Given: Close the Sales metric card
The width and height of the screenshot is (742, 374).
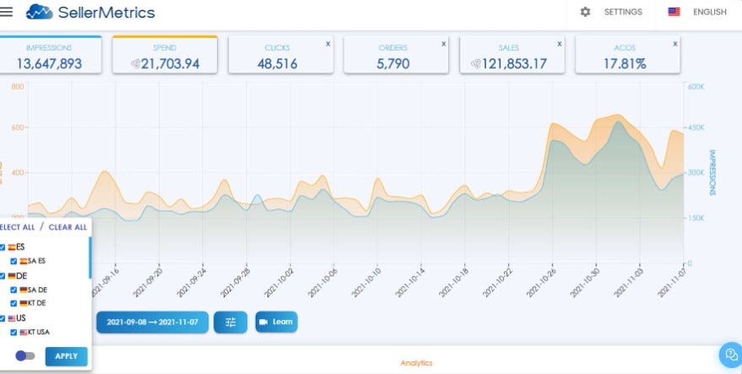Looking at the screenshot, I should [560, 44].
